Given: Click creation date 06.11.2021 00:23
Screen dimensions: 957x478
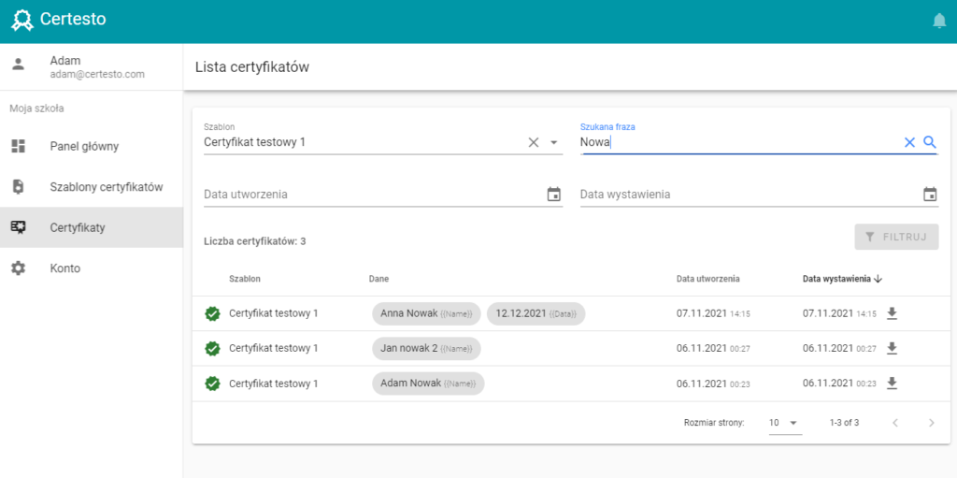Looking at the screenshot, I should tap(713, 384).
